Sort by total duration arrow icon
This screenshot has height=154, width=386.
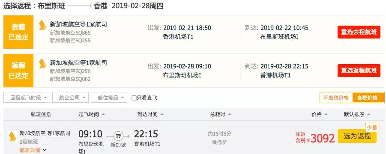pos(230,115)
